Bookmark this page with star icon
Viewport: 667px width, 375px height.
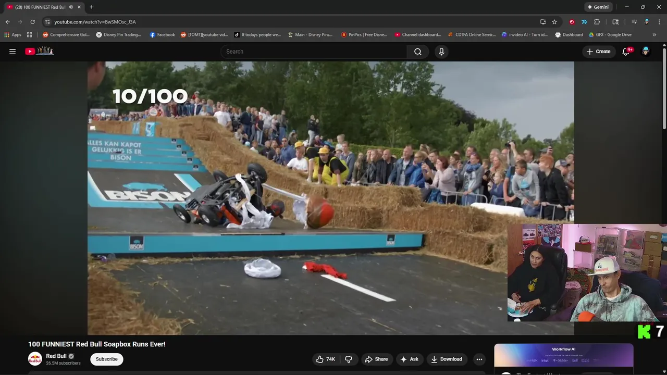554,22
